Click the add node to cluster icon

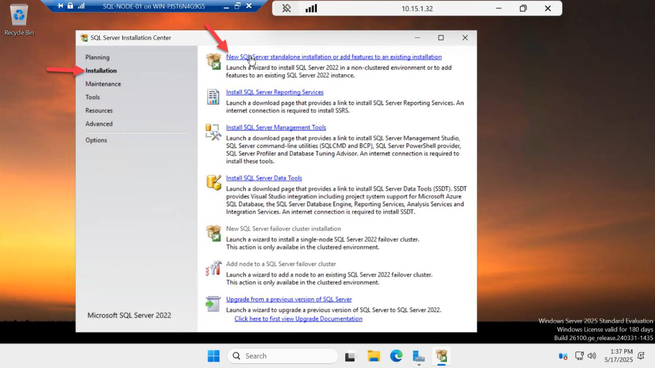click(x=213, y=269)
